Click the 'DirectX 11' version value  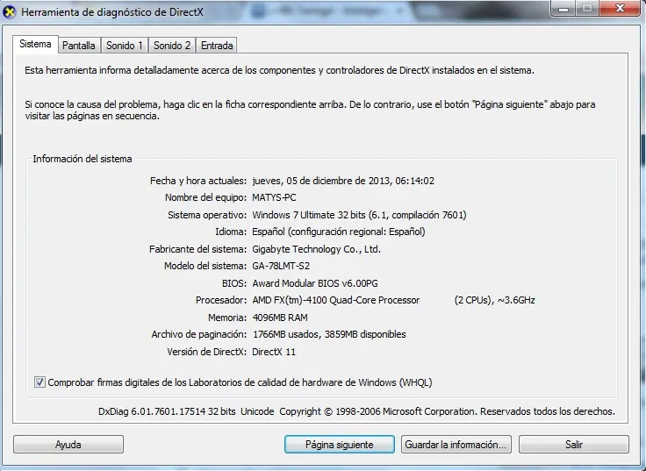tap(274, 352)
